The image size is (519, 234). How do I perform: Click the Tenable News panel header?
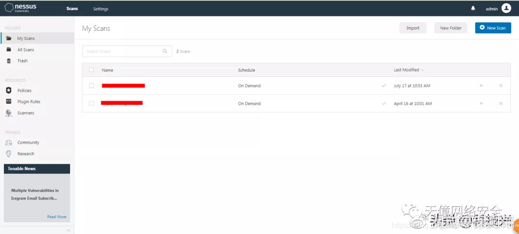coord(37,169)
